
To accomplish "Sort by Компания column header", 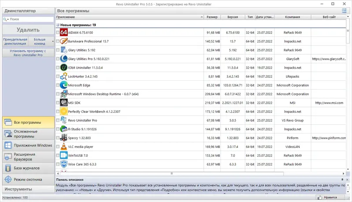I will (293, 17).
